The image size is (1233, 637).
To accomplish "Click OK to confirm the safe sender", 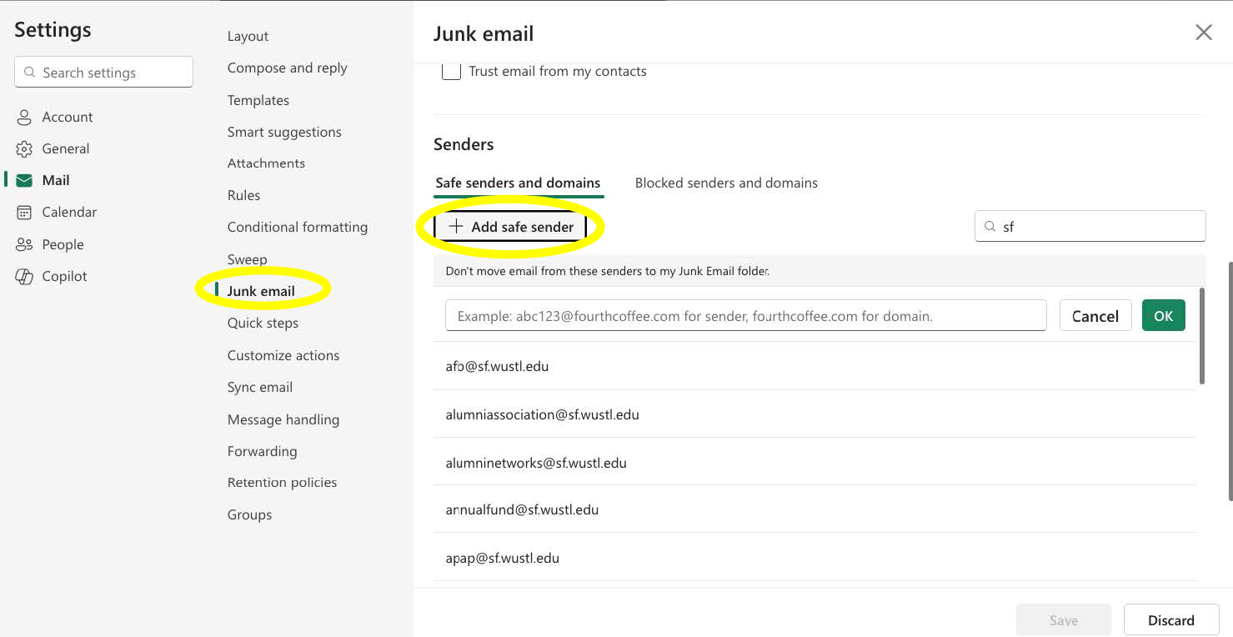I will point(1163,315).
